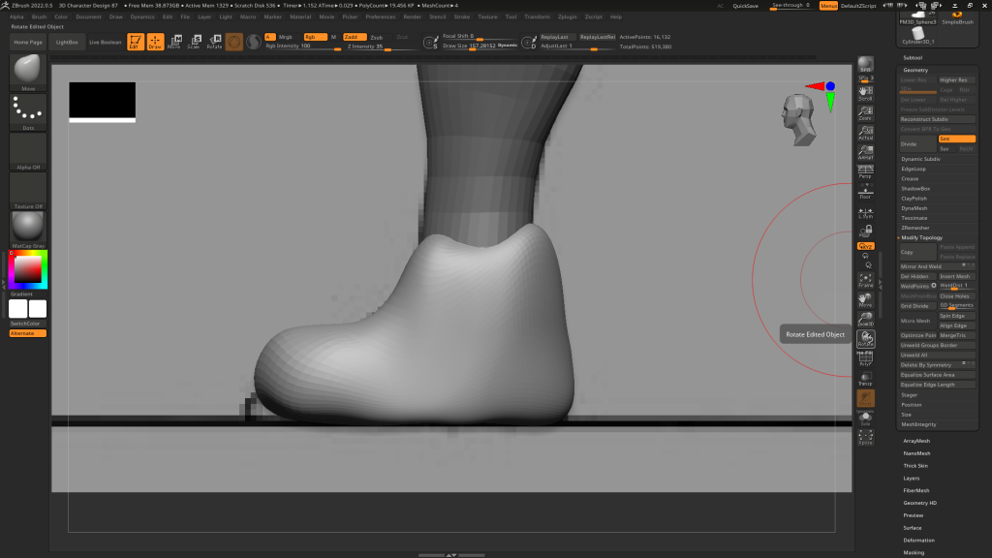Expand the Deformation section
Viewport: 992px width, 558px height.
click(918, 540)
